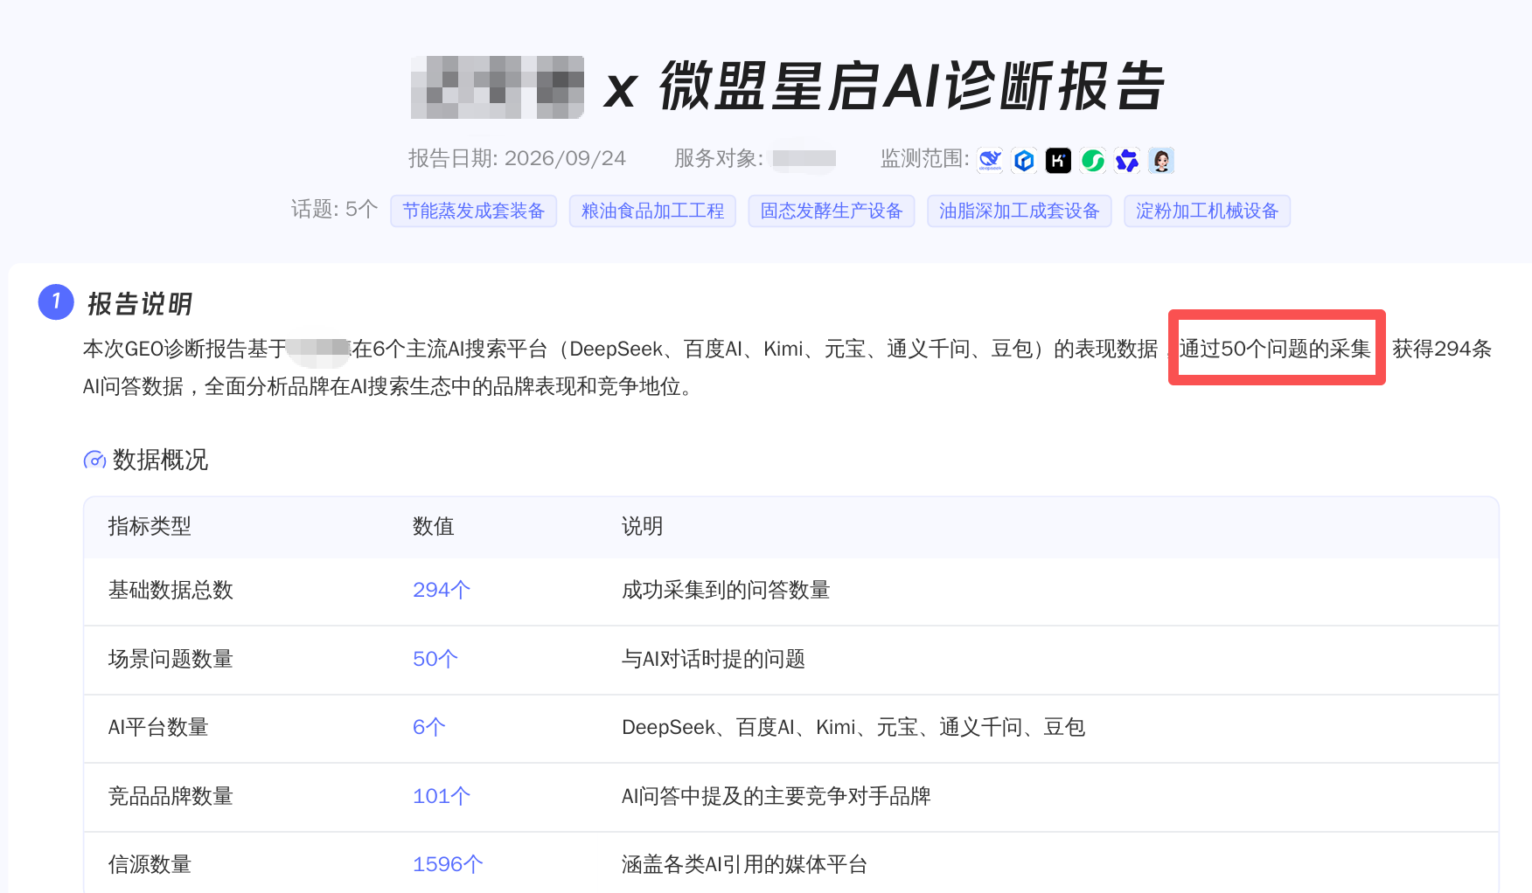Click the green Yuanbao platform icon

pyautogui.click(x=1093, y=160)
